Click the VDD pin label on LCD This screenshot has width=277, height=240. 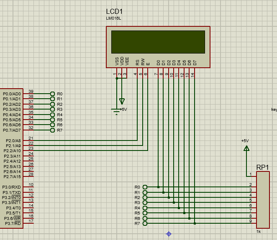pyautogui.click(x=122, y=61)
